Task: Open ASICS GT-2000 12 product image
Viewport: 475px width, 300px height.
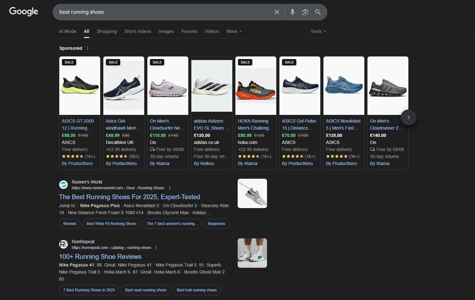Action: (80, 86)
